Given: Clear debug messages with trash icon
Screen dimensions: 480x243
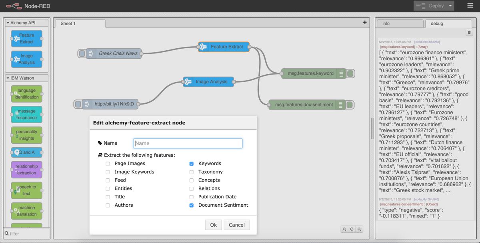Looking at the screenshot, I should (x=470, y=33).
